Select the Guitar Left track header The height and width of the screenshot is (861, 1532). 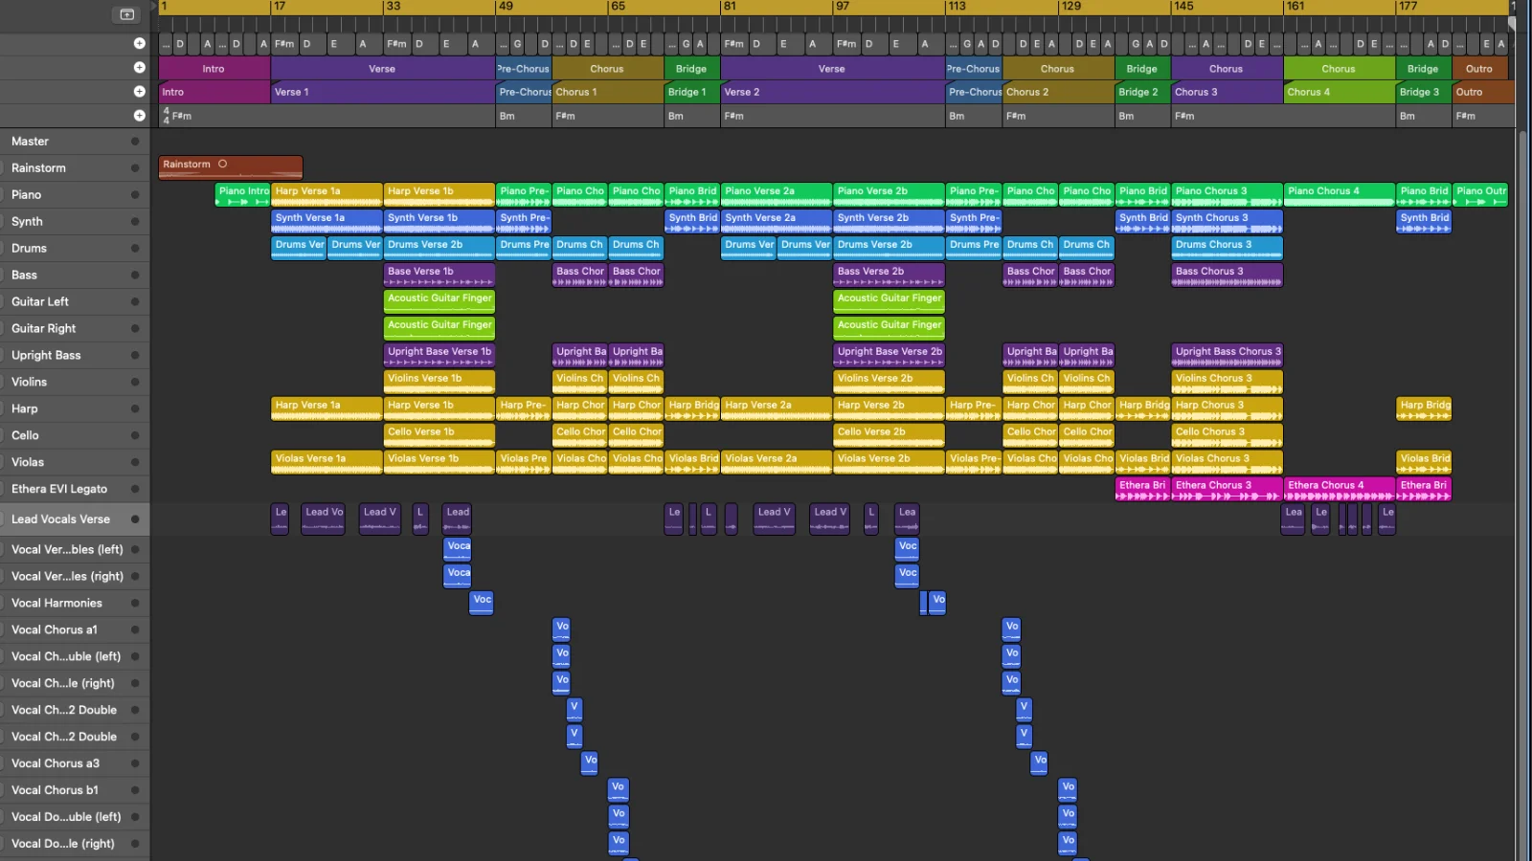pos(57,302)
